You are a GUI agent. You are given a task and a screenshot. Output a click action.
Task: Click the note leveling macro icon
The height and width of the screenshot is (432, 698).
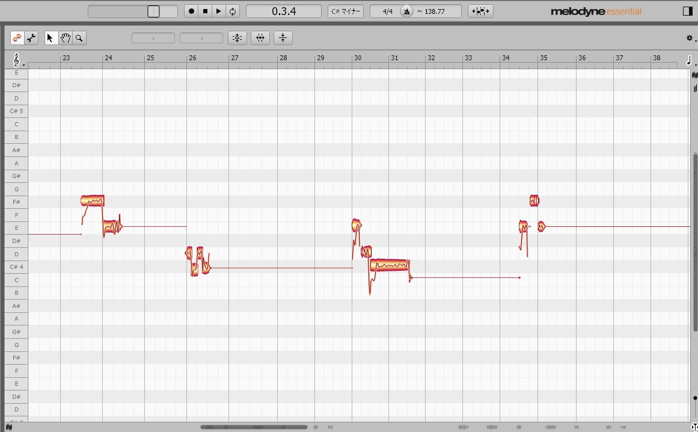(x=283, y=38)
